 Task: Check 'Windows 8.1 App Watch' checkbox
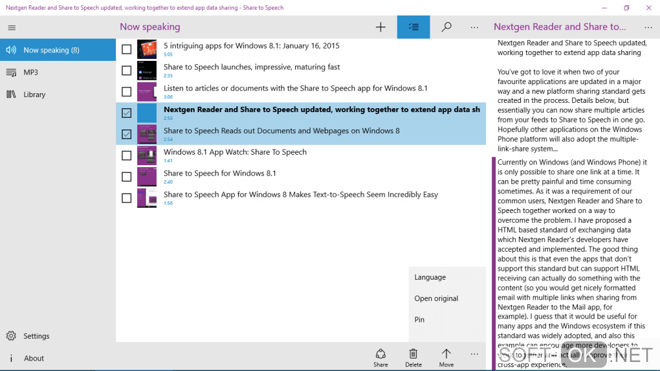(126, 155)
